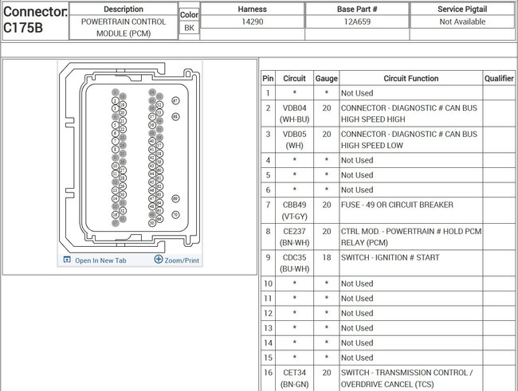Click the 'Description' header cell
This screenshot has width=518, height=391.
click(124, 9)
